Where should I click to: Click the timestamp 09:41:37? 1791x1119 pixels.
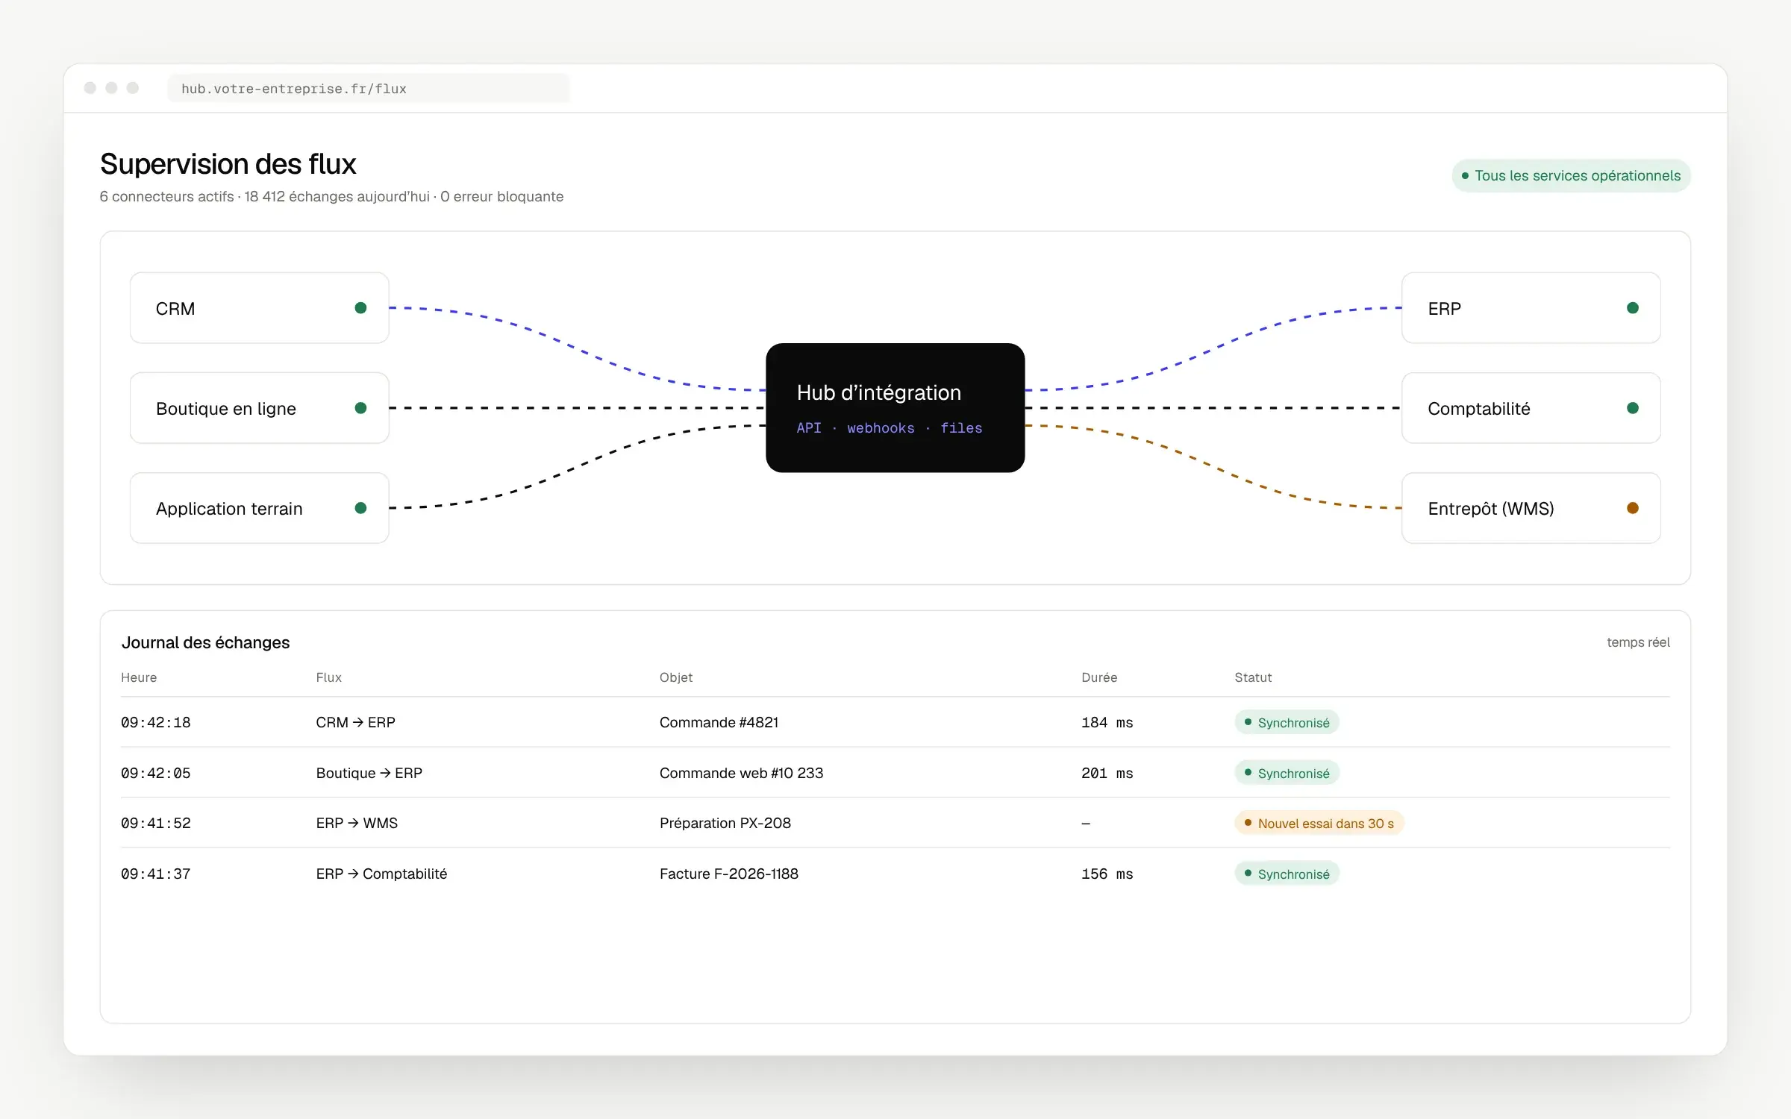[156, 874]
